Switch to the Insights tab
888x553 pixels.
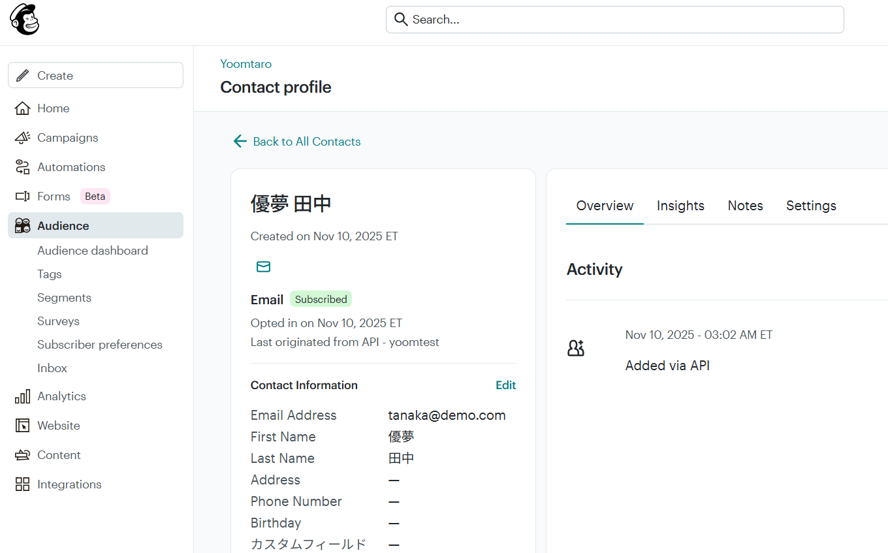(680, 206)
